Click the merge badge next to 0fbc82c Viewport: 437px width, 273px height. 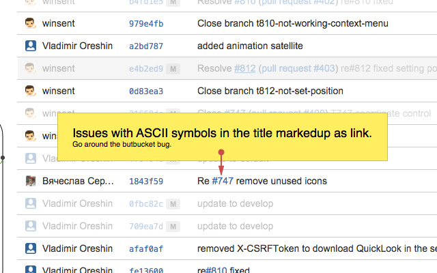point(173,203)
